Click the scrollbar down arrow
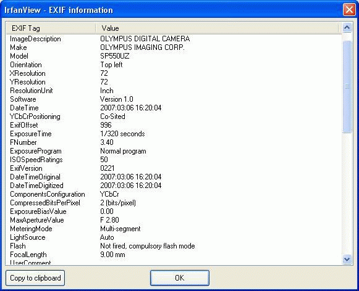This screenshot has height=291, width=359. [347, 260]
